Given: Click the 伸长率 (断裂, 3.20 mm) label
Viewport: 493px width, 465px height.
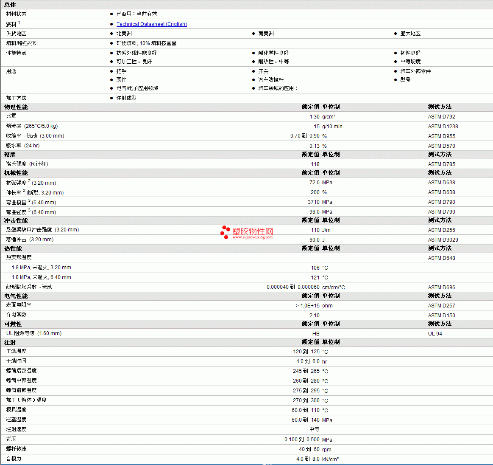Looking at the screenshot, I should (35, 192).
